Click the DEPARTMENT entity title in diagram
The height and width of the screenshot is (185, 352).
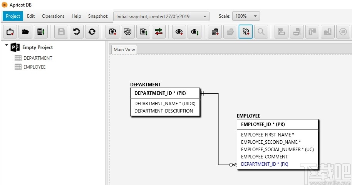(146, 85)
